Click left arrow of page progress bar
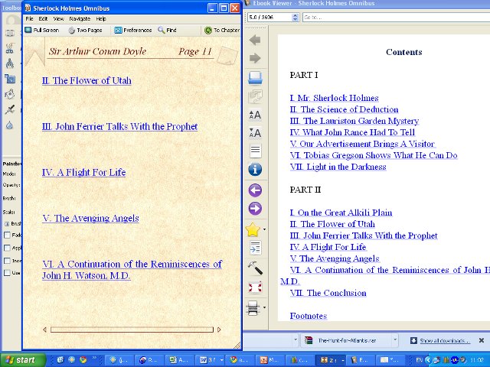This screenshot has width=490, height=367. 44,330
